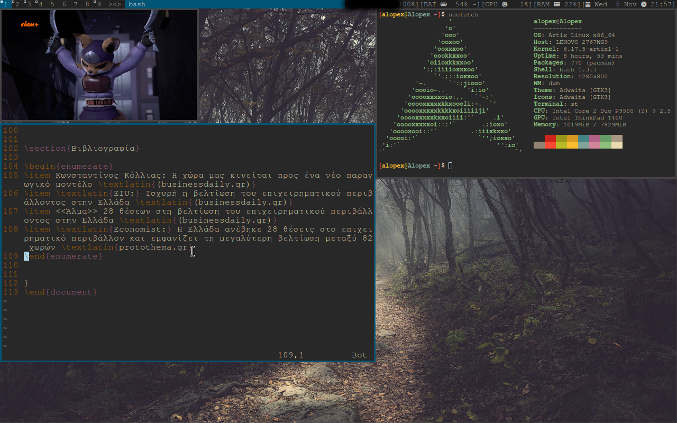Click the ><> floating layout symbol

[x=115, y=4]
